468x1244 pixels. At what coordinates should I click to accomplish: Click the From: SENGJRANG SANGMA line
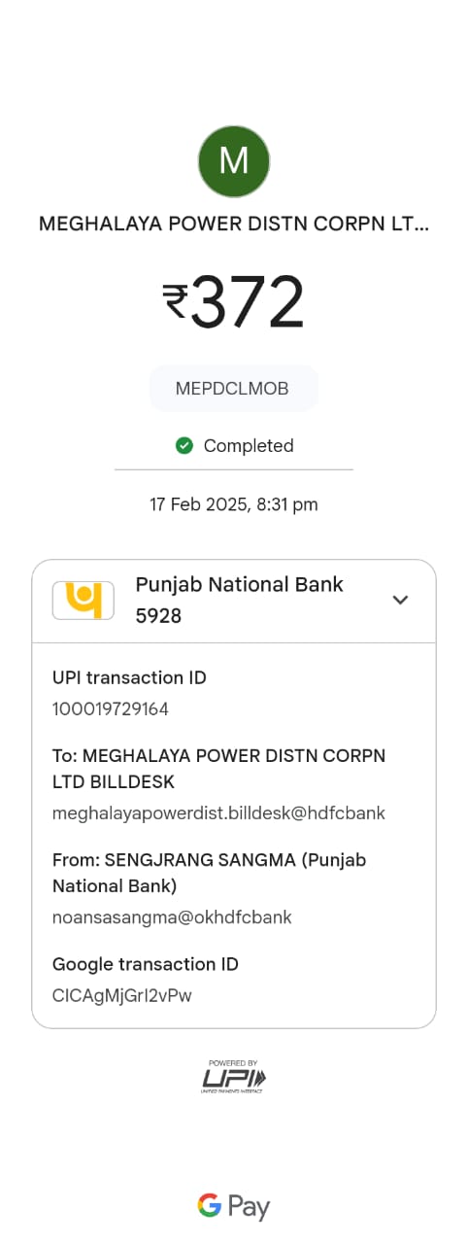tap(209, 873)
